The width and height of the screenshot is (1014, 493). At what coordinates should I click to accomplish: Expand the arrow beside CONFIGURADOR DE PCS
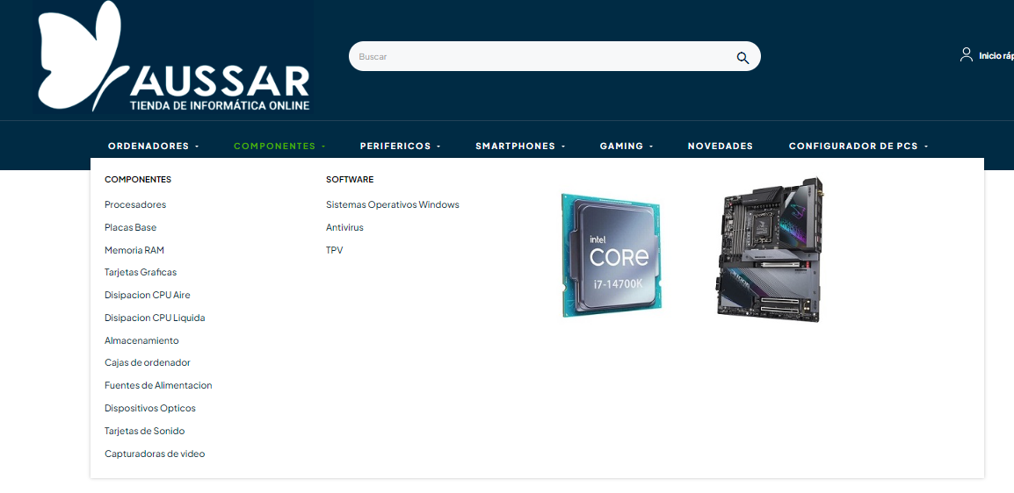click(926, 146)
